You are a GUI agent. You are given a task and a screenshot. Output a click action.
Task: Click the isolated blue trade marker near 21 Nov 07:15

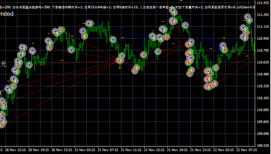(x=113, y=40)
